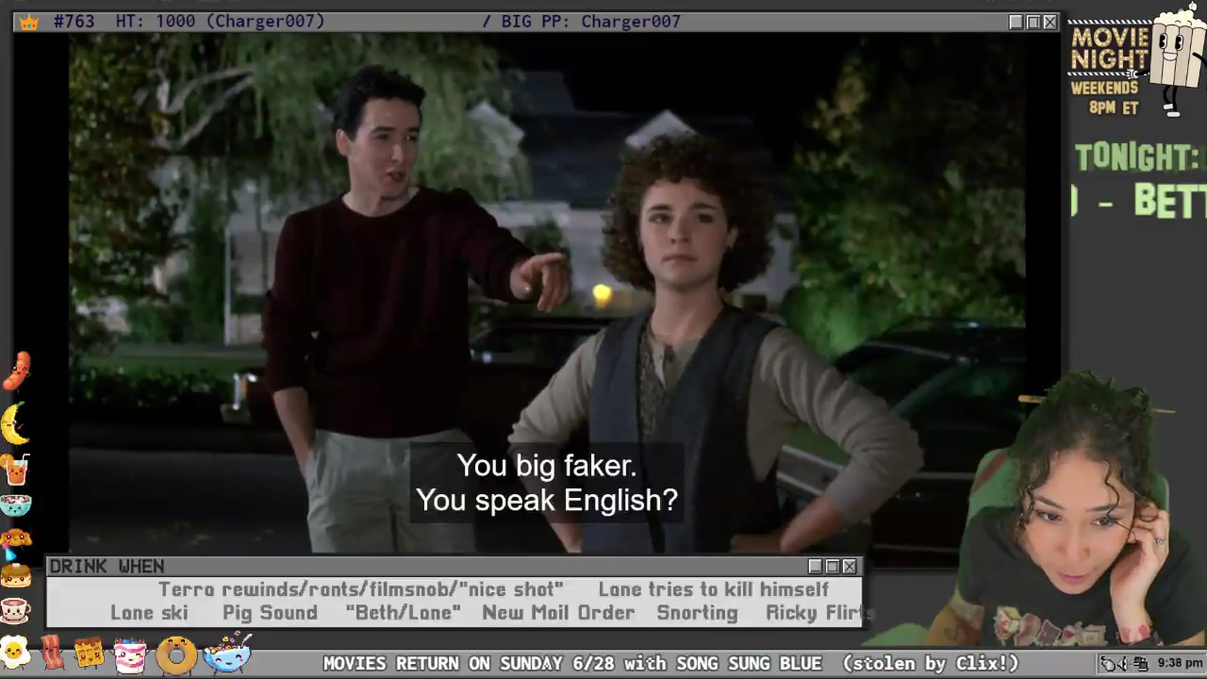The image size is (1207, 679).
Task: Click the "HT: 1000 (Charger007)" text
Action: (220, 22)
